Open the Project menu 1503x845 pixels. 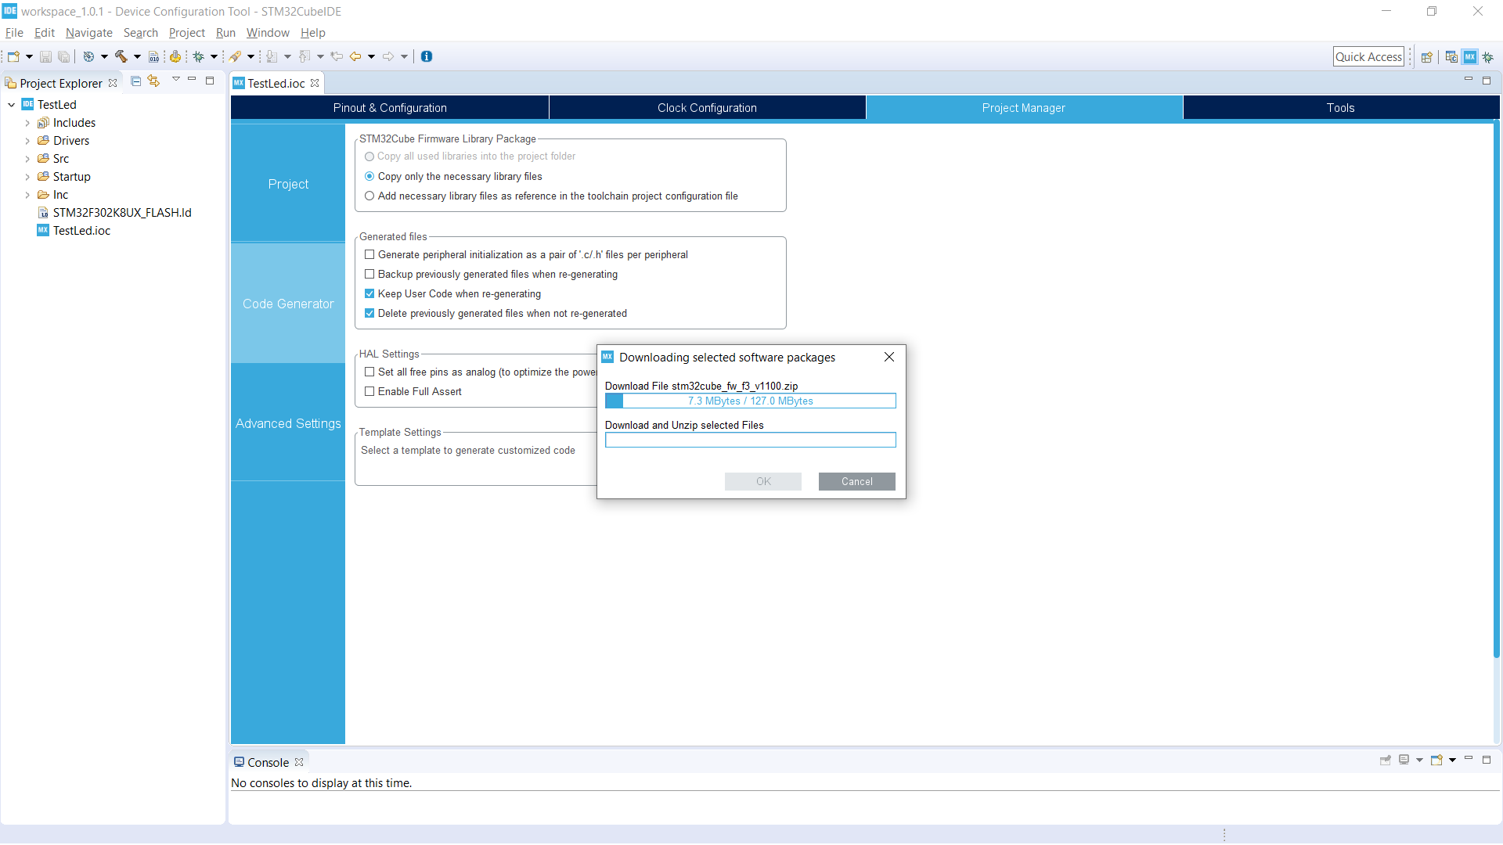click(x=187, y=33)
